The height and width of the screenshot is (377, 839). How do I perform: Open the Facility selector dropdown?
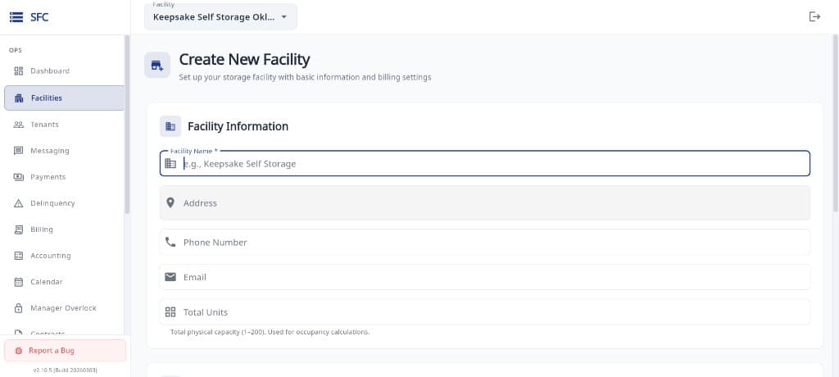click(220, 17)
